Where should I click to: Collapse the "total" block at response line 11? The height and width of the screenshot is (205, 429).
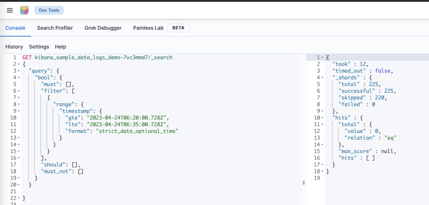(x=322, y=124)
